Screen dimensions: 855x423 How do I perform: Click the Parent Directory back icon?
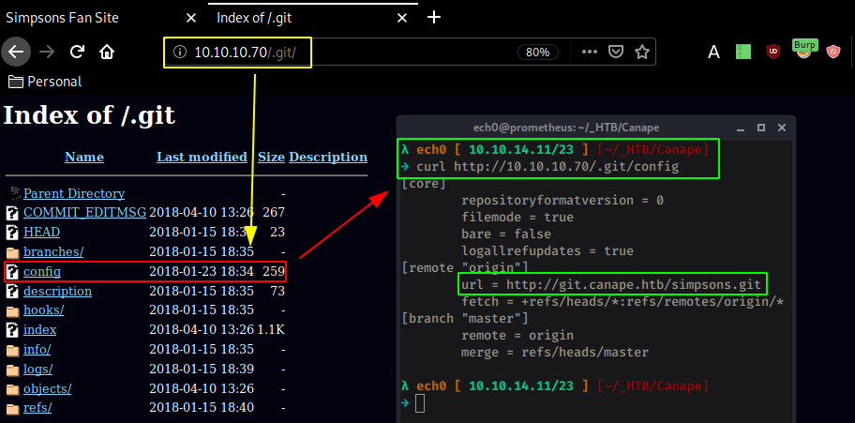pyautogui.click(x=13, y=193)
